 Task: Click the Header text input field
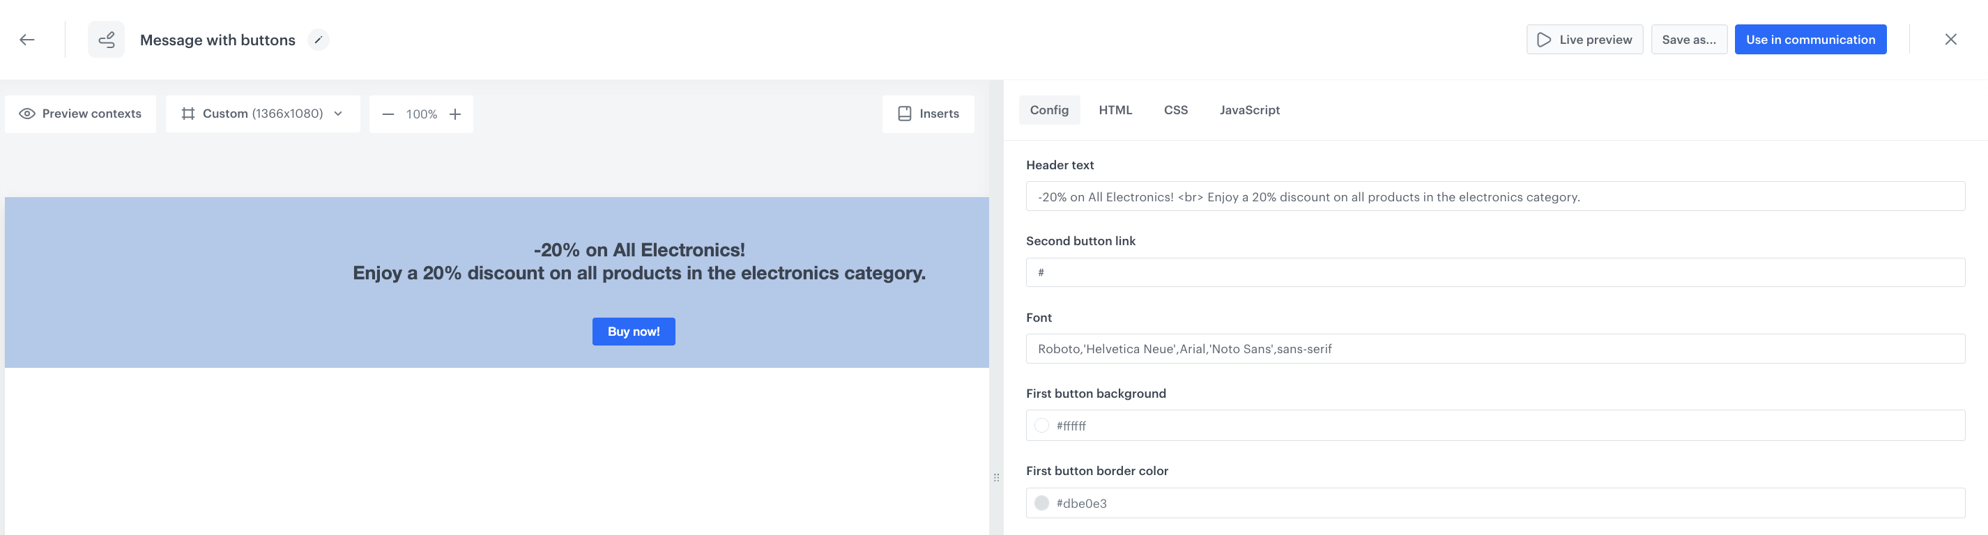point(1494,197)
